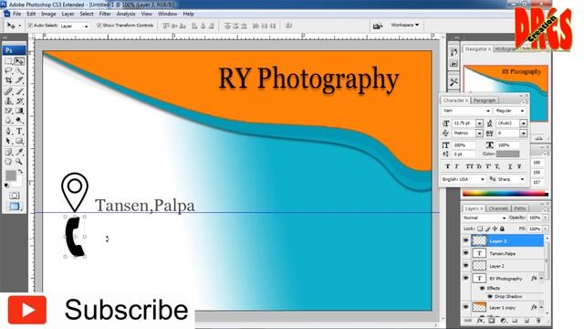Toggle the Lock transparent pixels option

(x=480, y=228)
